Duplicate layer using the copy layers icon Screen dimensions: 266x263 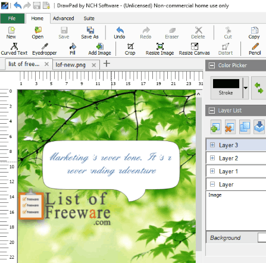tap(245, 127)
